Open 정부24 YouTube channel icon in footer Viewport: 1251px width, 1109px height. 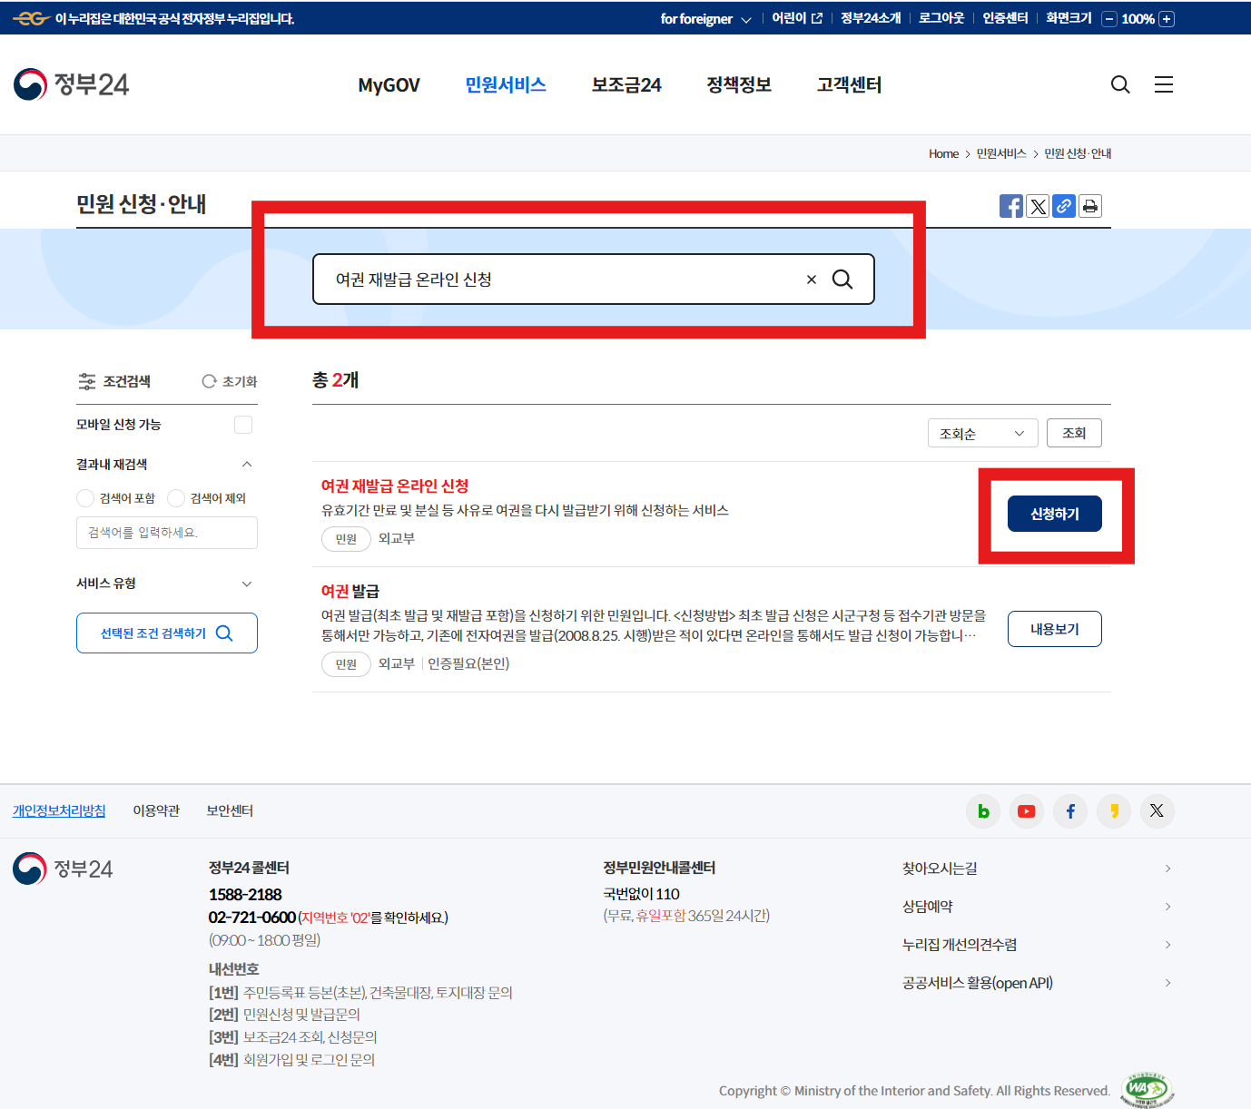click(x=1026, y=811)
